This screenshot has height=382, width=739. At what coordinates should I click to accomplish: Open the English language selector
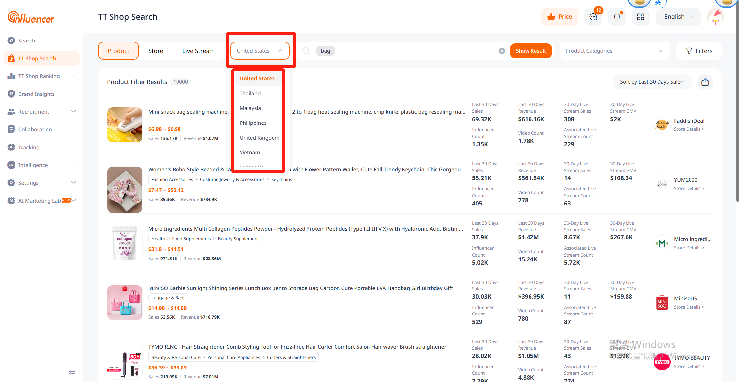point(678,17)
